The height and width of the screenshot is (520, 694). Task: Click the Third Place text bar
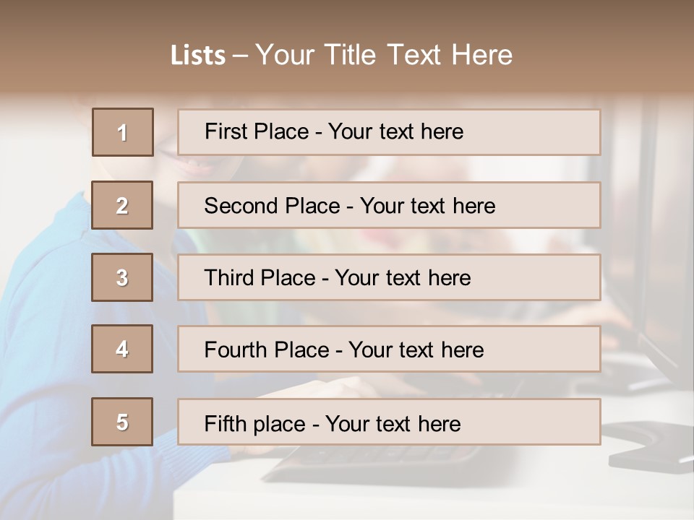tap(389, 277)
